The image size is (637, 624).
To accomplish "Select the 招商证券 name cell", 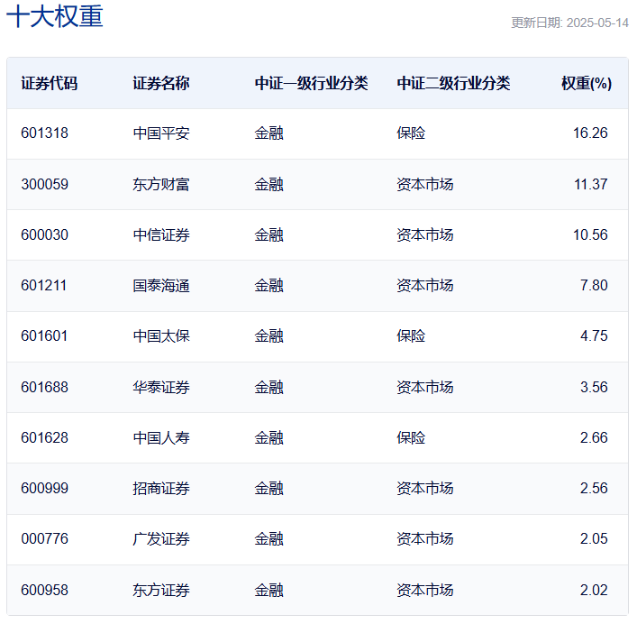I will [161, 489].
